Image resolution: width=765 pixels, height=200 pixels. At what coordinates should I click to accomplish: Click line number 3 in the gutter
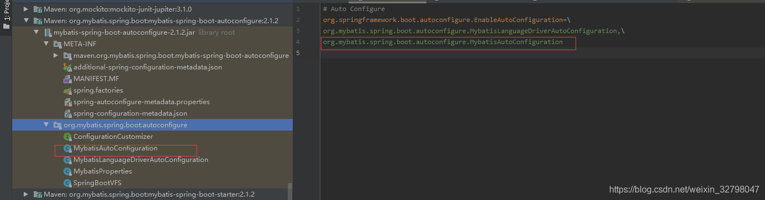[x=298, y=31]
